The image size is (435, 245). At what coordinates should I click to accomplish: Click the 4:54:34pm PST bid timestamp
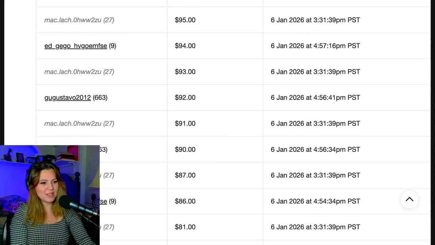[315, 201]
